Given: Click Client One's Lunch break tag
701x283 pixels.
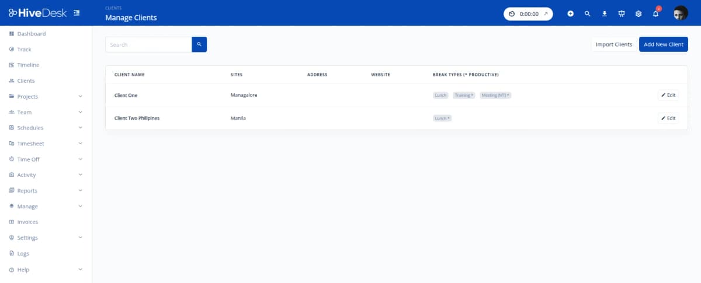Looking at the screenshot, I should point(441,95).
